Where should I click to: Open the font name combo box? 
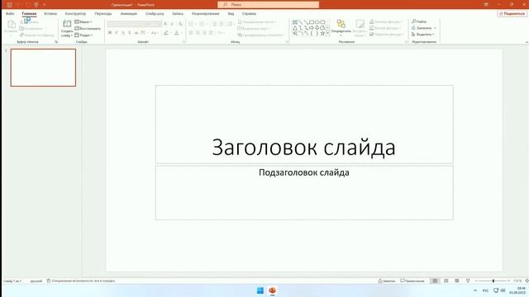[126, 24]
